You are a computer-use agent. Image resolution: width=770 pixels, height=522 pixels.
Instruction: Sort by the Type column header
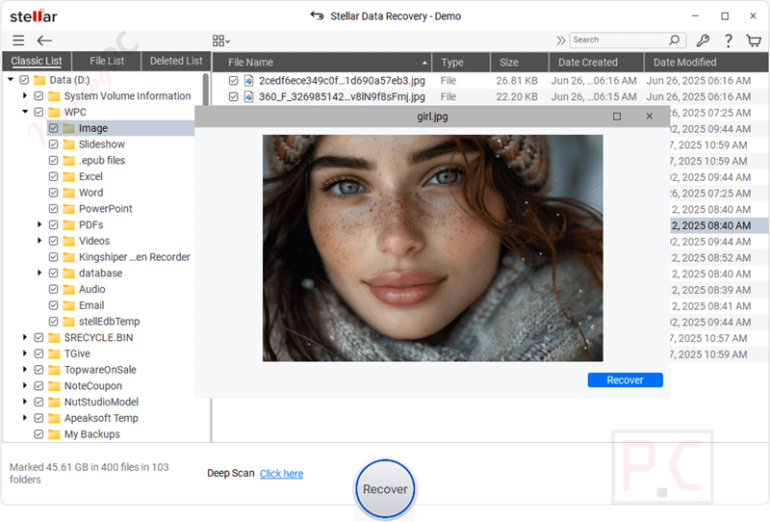click(461, 63)
